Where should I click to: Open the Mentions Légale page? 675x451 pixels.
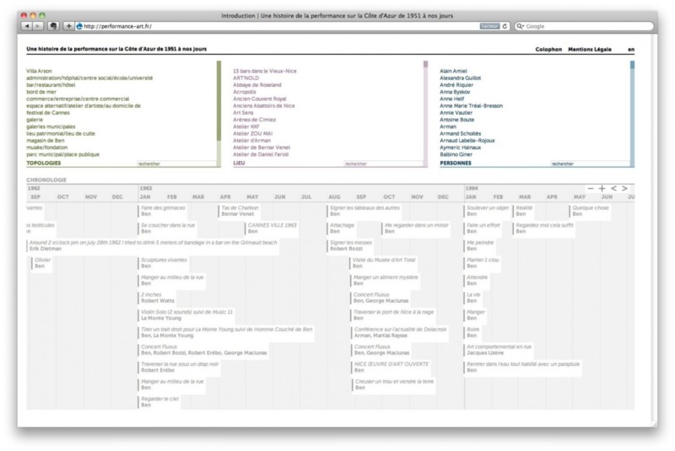[x=590, y=50]
